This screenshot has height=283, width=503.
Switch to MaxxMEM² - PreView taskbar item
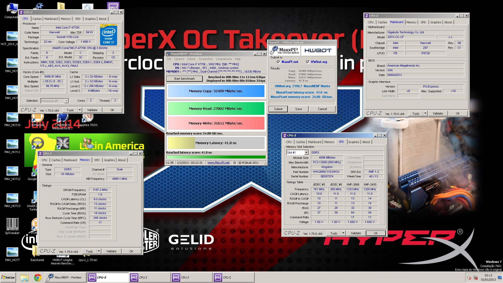click(x=65, y=277)
